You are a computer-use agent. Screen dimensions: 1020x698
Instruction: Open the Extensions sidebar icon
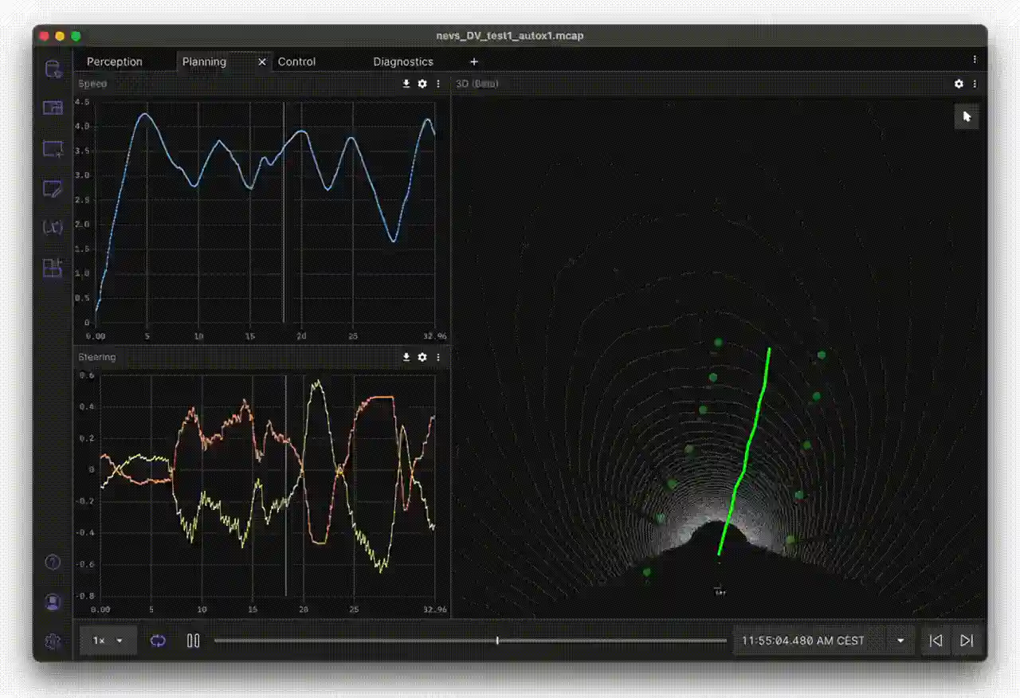[x=53, y=269]
